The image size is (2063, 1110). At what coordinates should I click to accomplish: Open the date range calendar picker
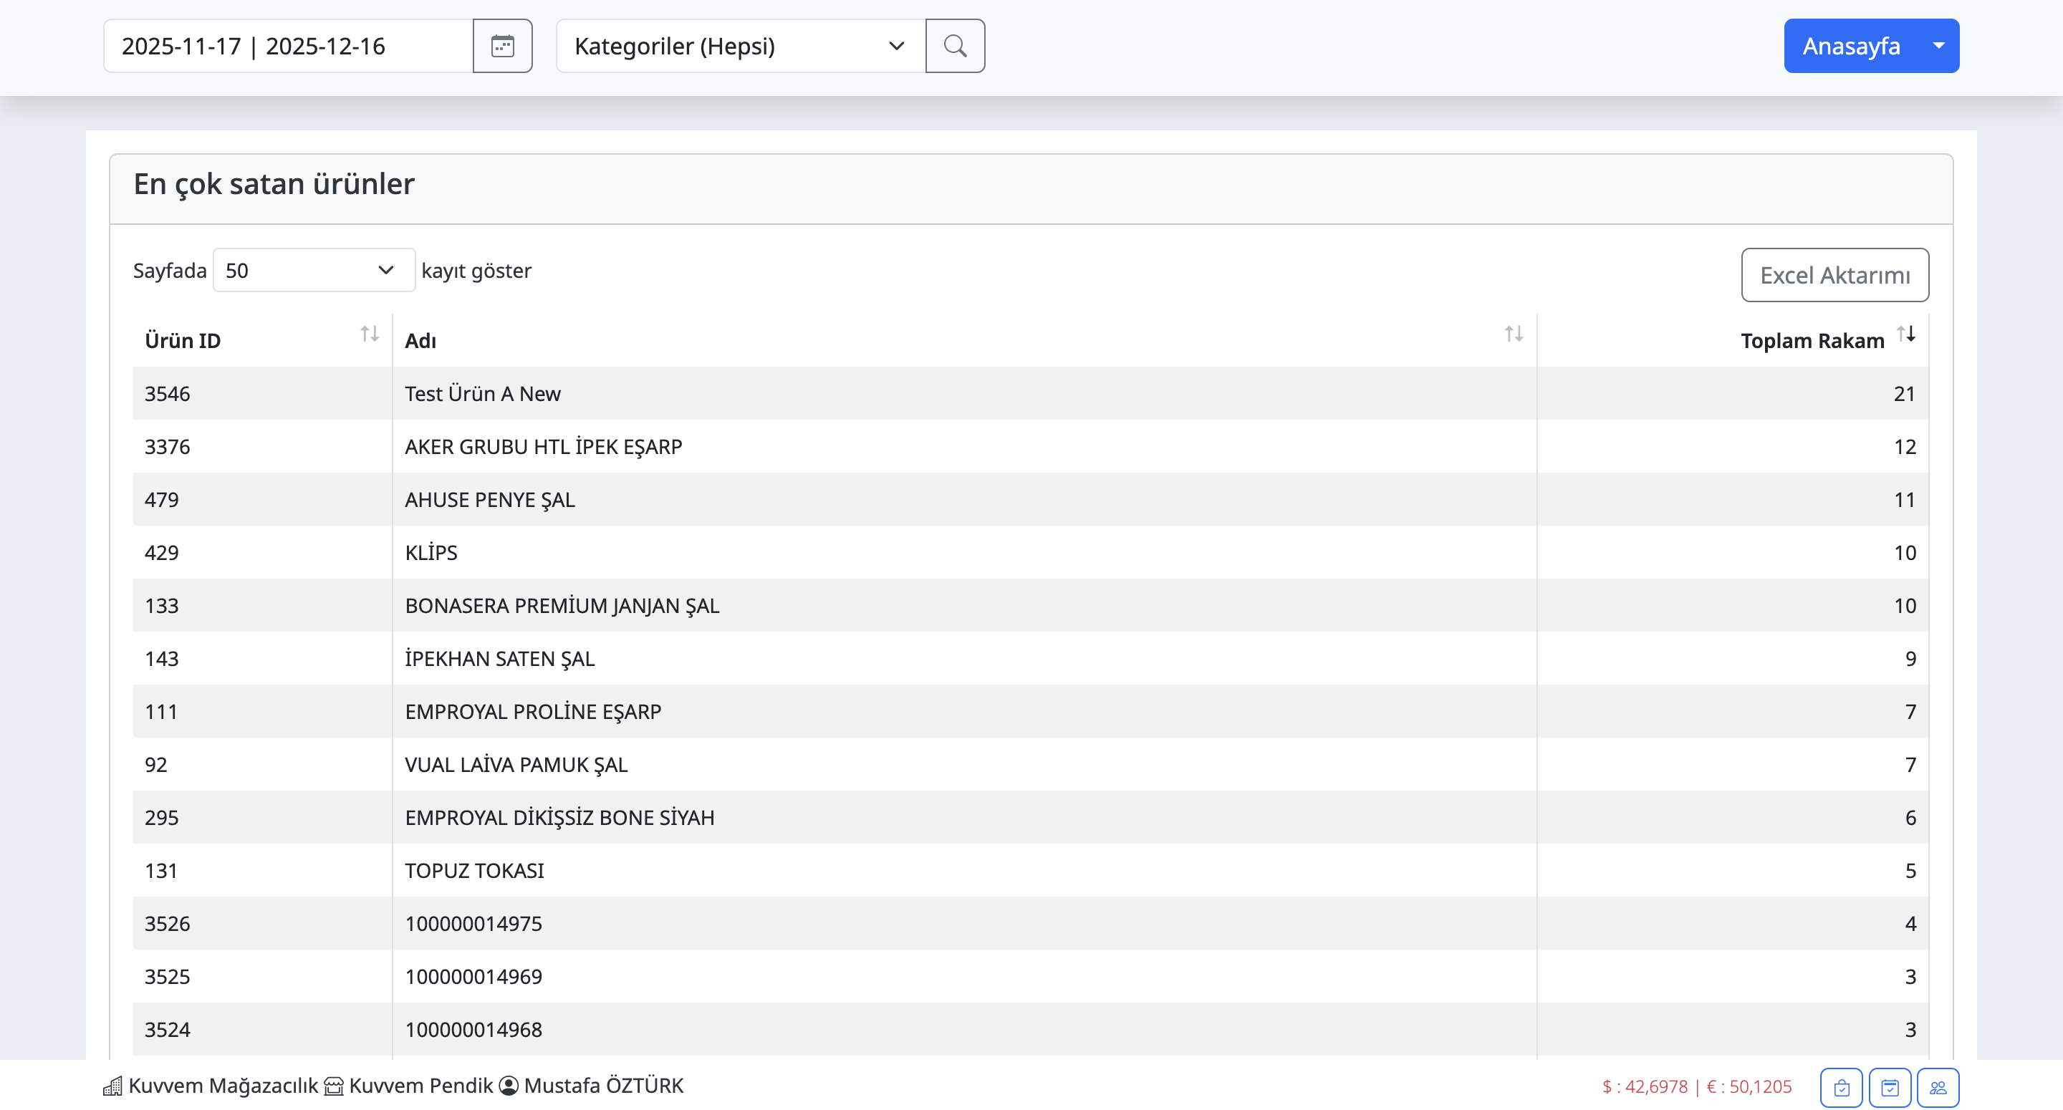502,46
